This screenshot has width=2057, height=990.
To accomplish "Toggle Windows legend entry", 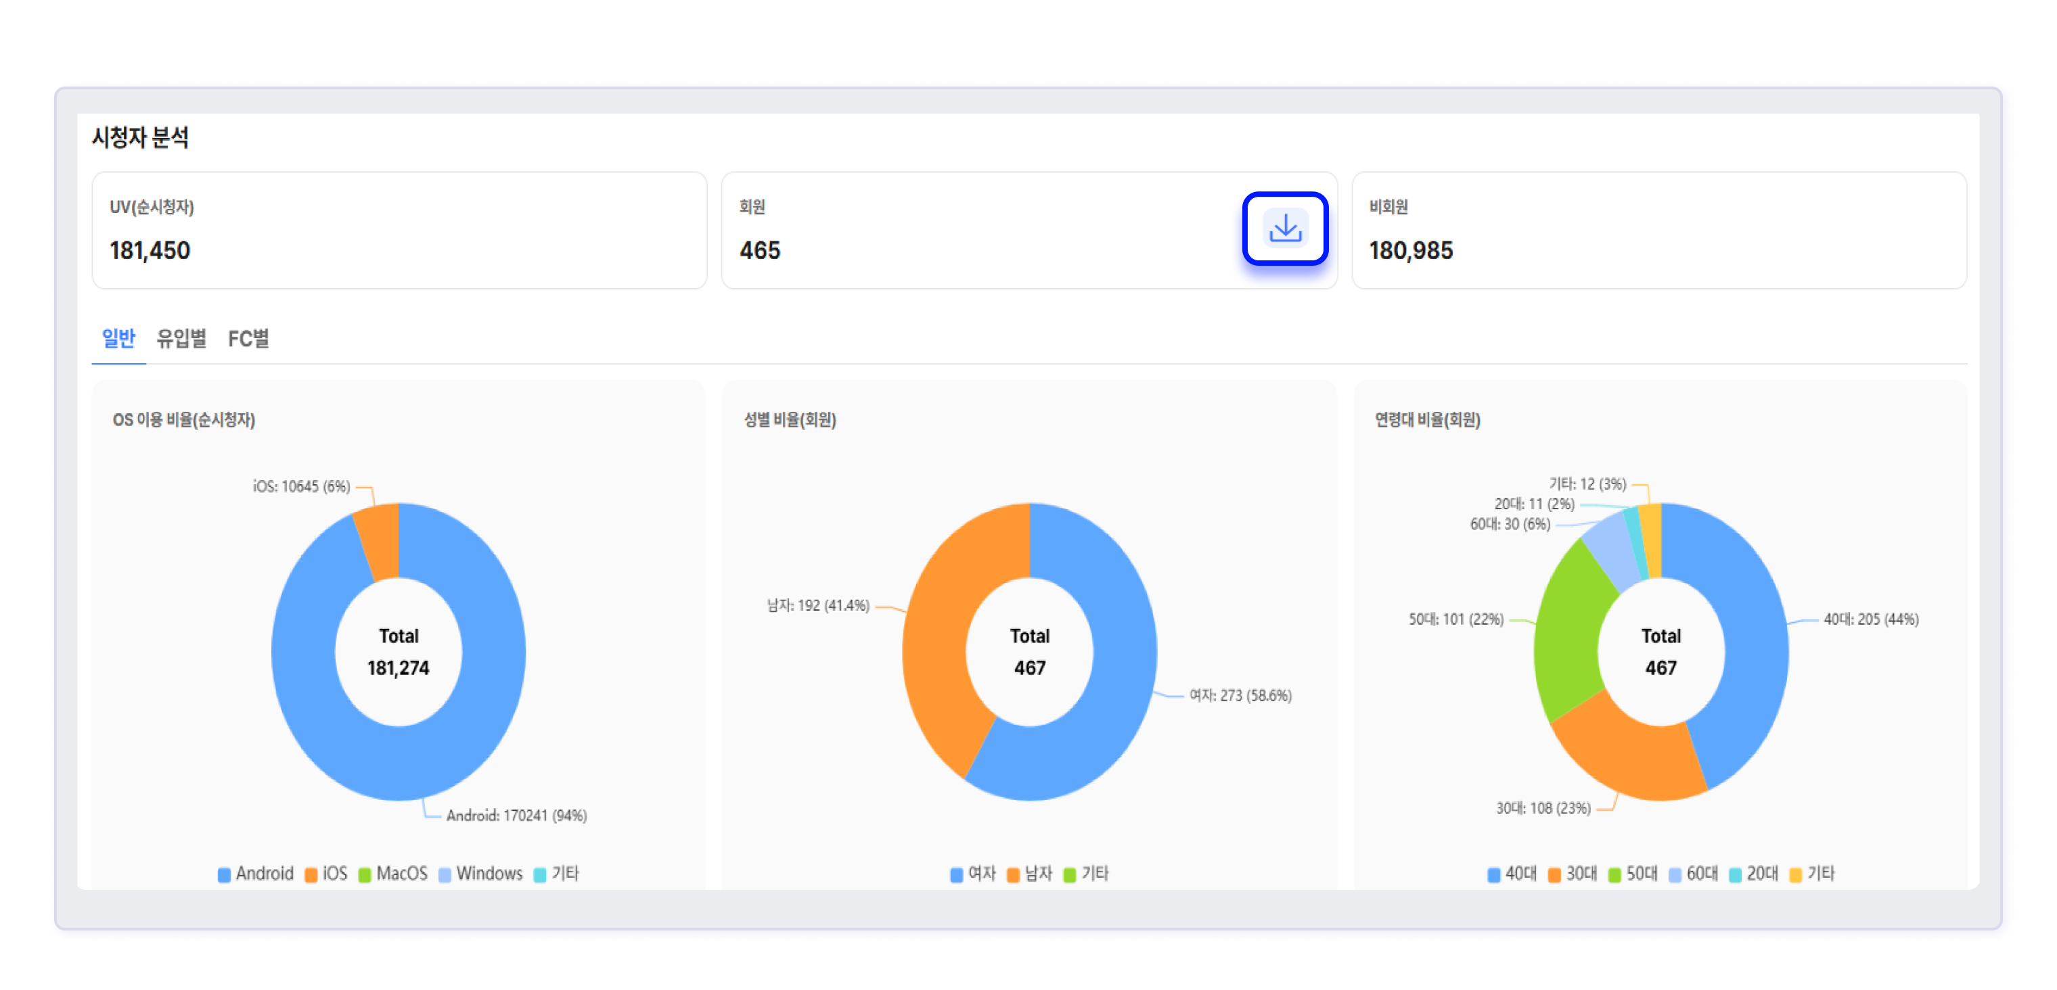I will tap(480, 874).
